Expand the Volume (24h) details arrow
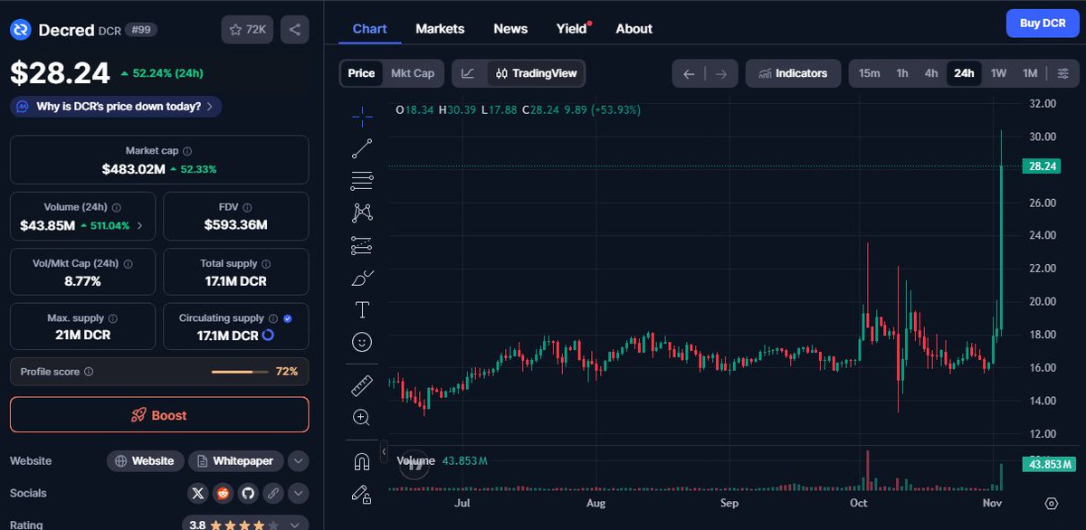This screenshot has width=1086, height=530. pyautogui.click(x=139, y=225)
